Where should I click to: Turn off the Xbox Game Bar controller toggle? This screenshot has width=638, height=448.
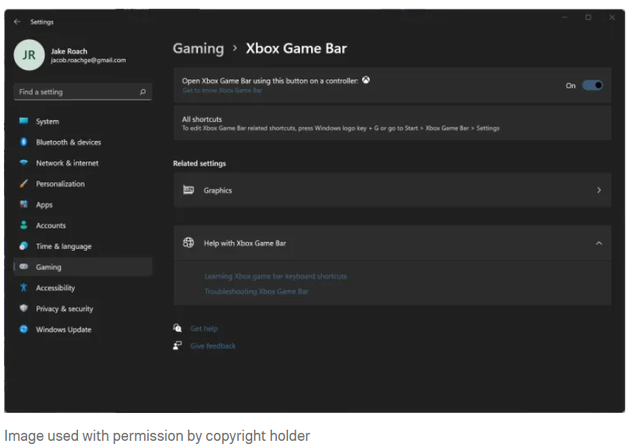tap(593, 85)
